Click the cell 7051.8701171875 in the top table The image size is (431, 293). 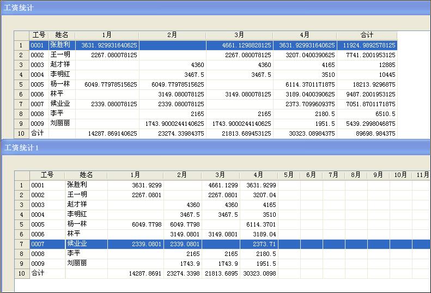pyautogui.click(x=367, y=104)
